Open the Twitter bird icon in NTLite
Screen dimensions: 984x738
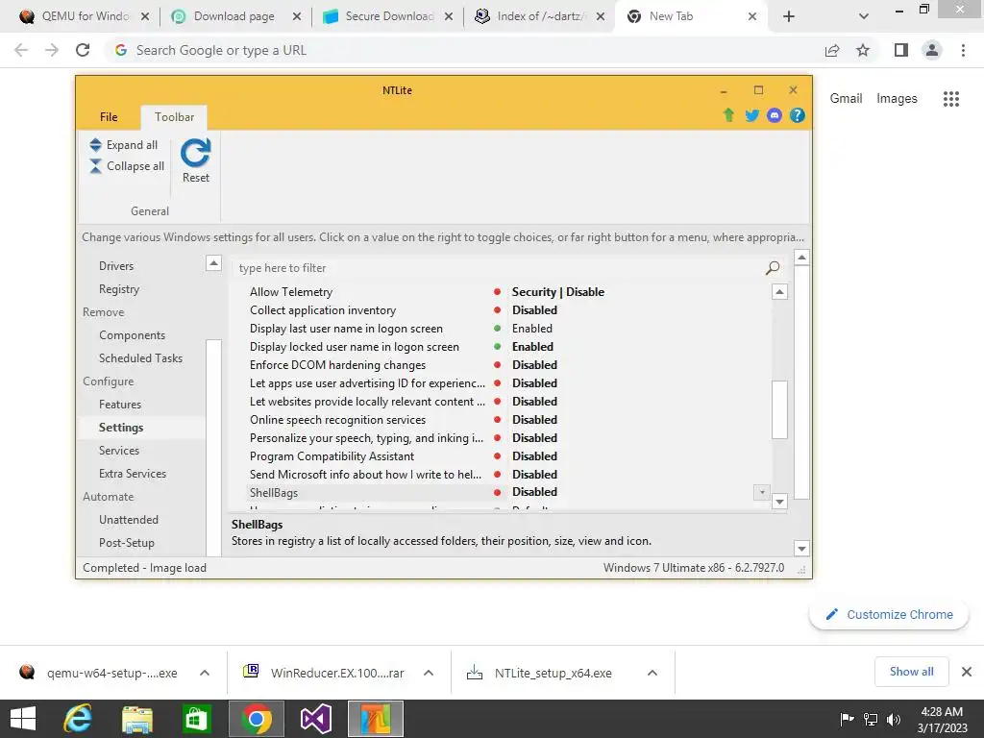click(751, 115)
